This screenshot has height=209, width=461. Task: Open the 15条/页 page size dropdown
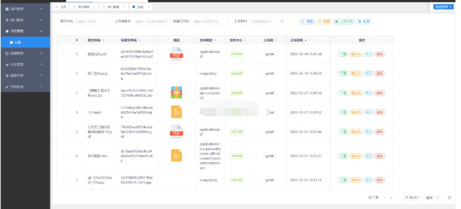click(413, 198)
